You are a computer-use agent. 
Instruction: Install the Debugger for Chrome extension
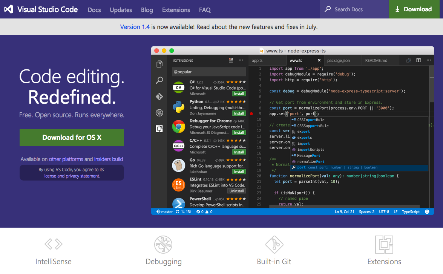(x=239, y=133)
